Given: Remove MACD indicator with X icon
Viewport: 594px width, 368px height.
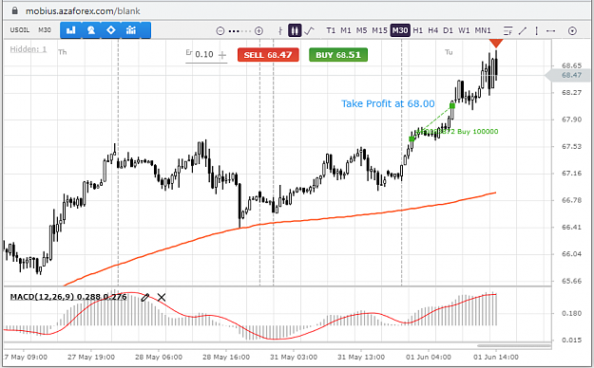Looking at the screenshot, I should pos(162,297).
